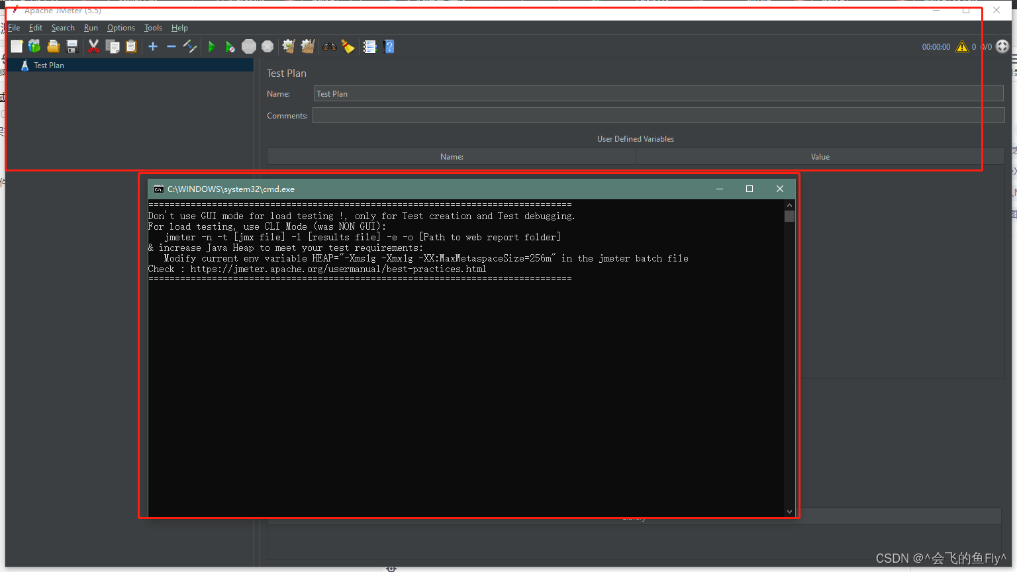The height and width of the screenshot is (572, 1017).
Task: Click the Name input field
Action: tap(658, 94)
